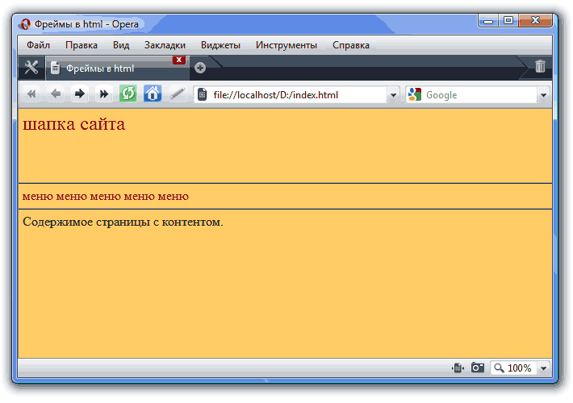The height and width of the screenshot is (403, 573).
Task: Add a new tab with plus button
Action: click(x=200, y=68)
